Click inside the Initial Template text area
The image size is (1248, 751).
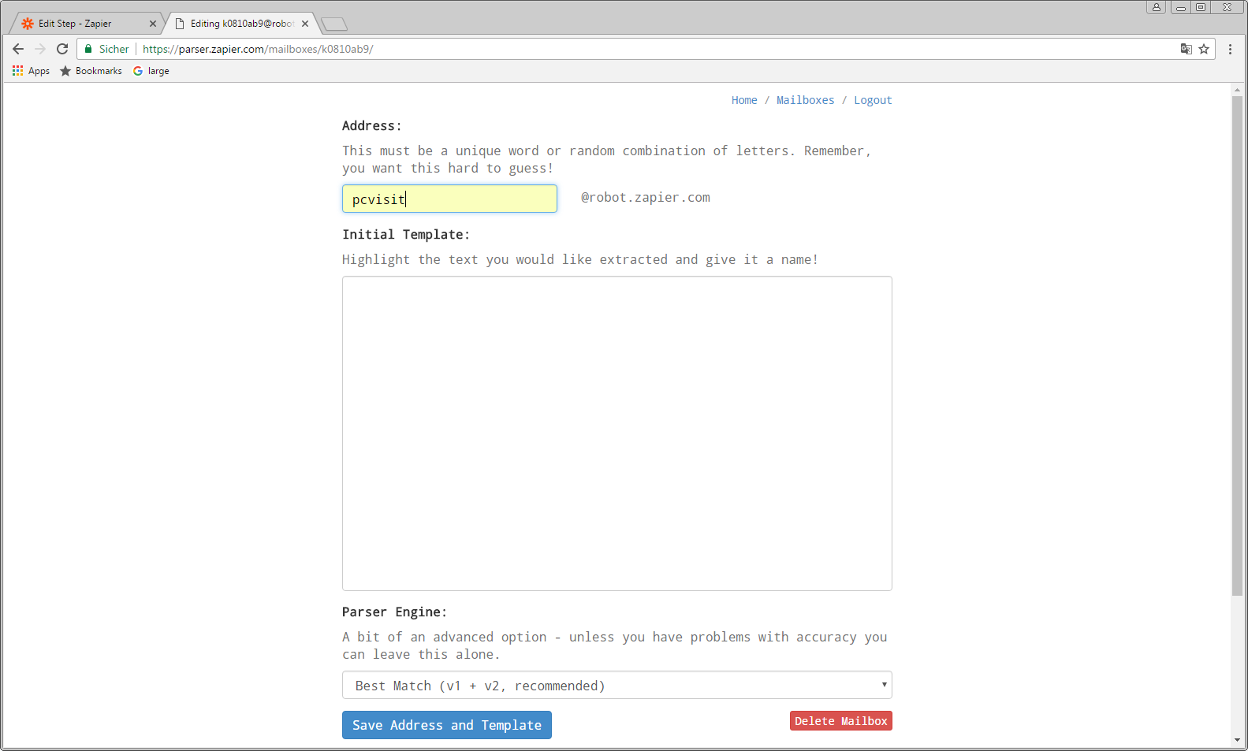point(617,433)
